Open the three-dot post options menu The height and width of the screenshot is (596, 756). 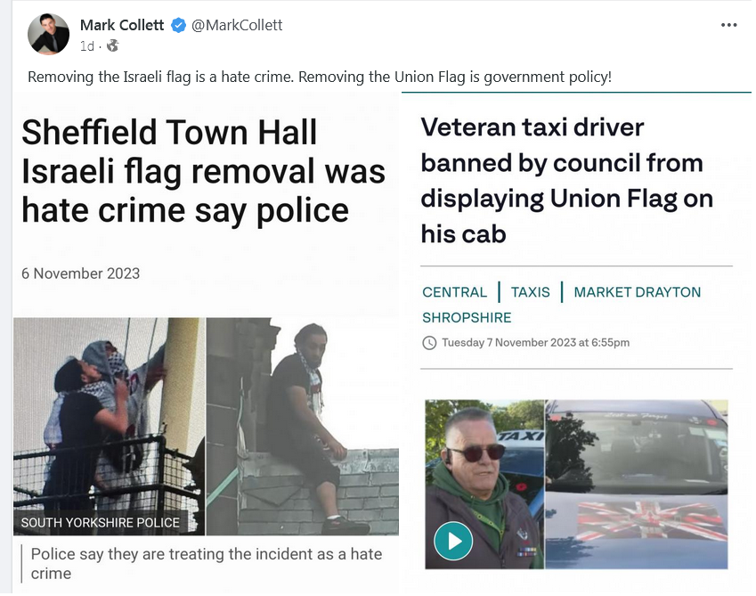click(728, 25)
